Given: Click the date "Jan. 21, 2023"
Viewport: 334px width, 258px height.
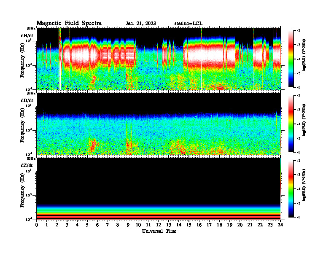Looking at the screenshot, I should coord(141,24).
